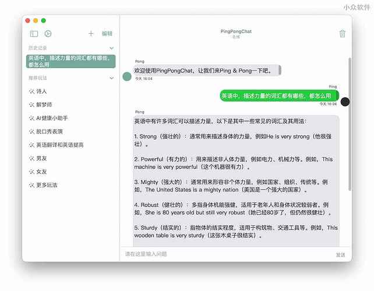Delete conversation using trash icon
The width and height of the screenshot is (374, 291).
point(343,33)
